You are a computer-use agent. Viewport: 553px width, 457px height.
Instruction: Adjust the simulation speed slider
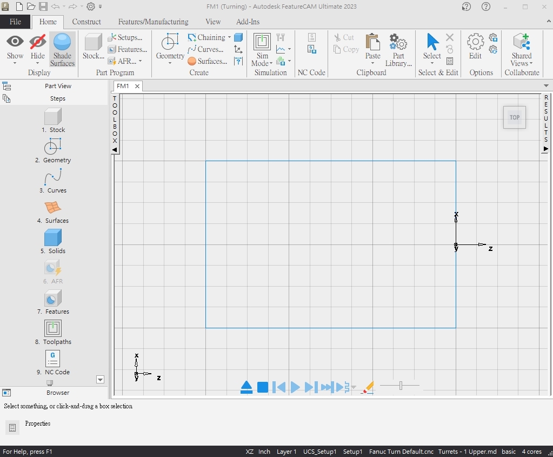[x=400, y=386]
